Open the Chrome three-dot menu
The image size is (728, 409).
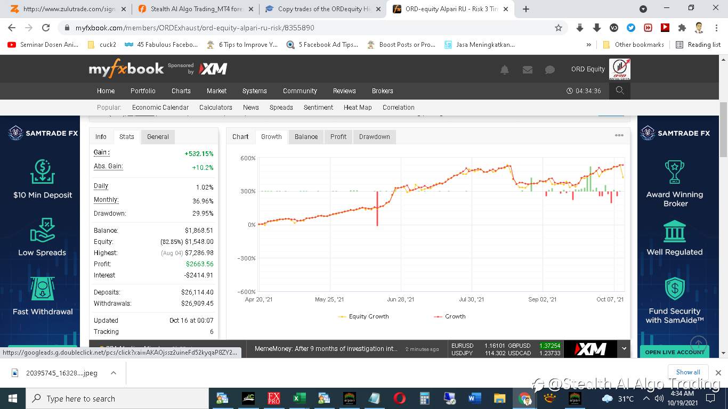point(715,28)
